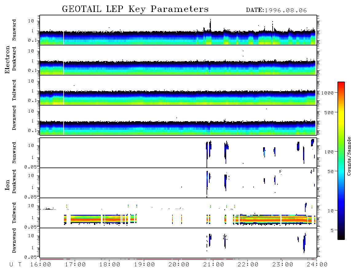Viewport: 351px width, 270px height.
Task: Click the colorbar "500" scale label
Action: 329,112
